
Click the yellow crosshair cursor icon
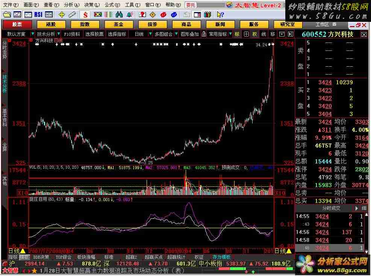pyautogui.click(x=61, y=14)
